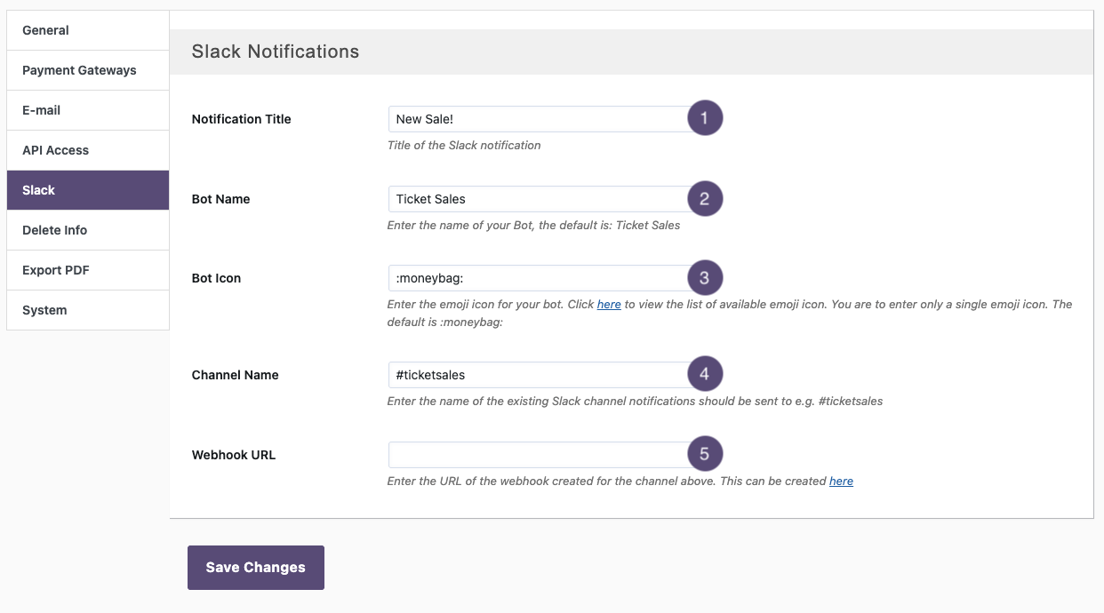1104x613 pixels.
Task: Follow the webhook creation 'here' link
Action: [x=841, y=481]
